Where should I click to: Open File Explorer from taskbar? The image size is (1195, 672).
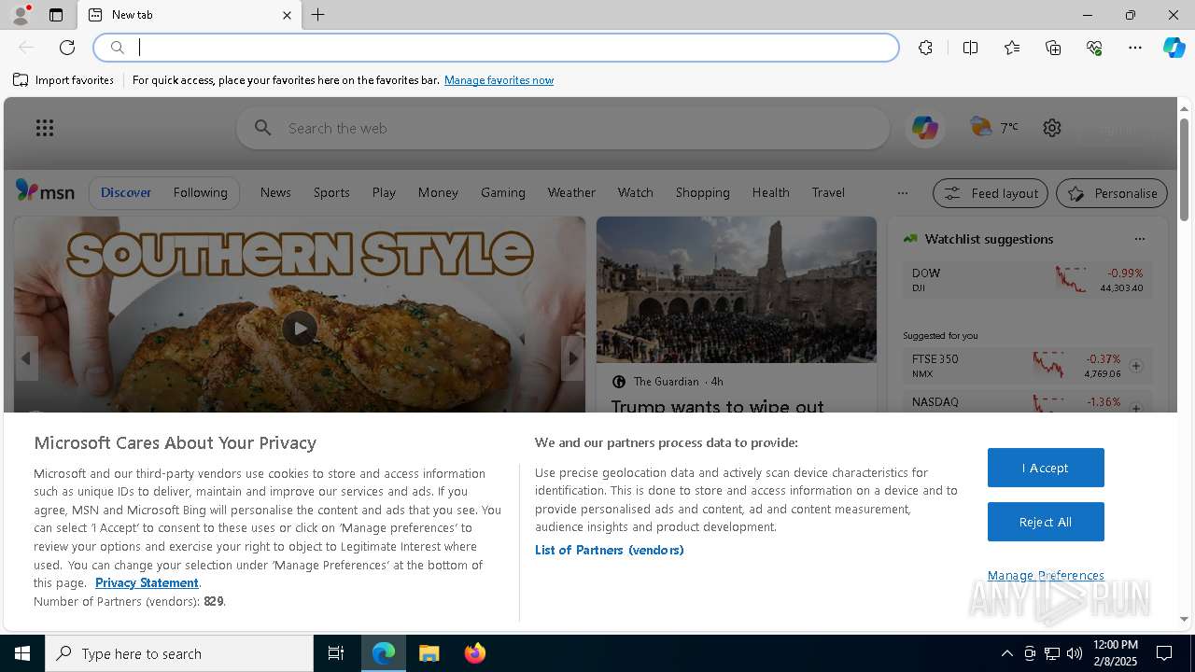point(429,653)
